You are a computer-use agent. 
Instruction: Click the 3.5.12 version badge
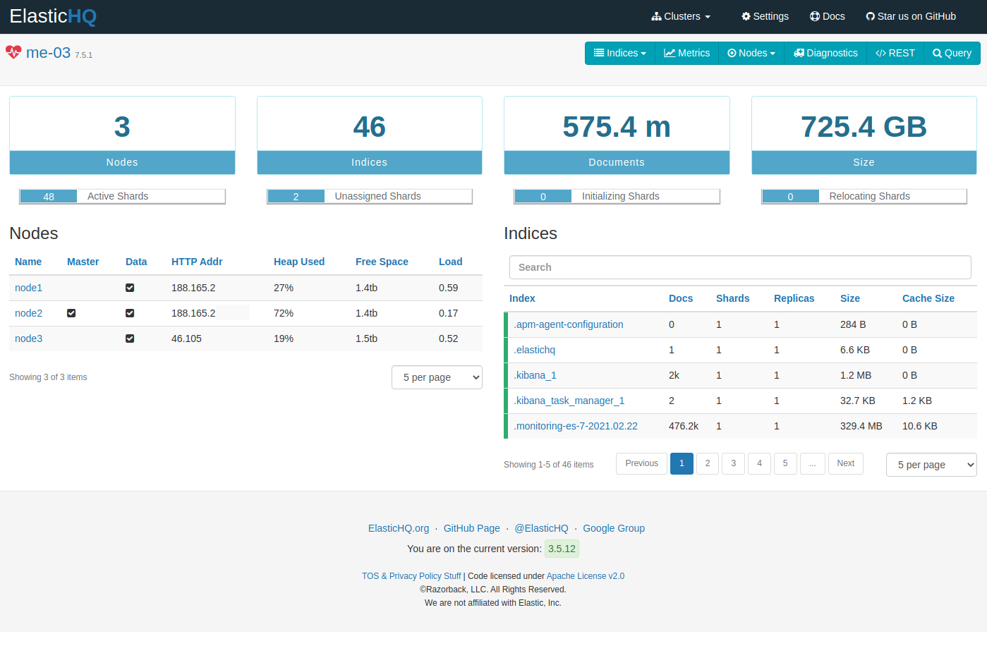562,549
